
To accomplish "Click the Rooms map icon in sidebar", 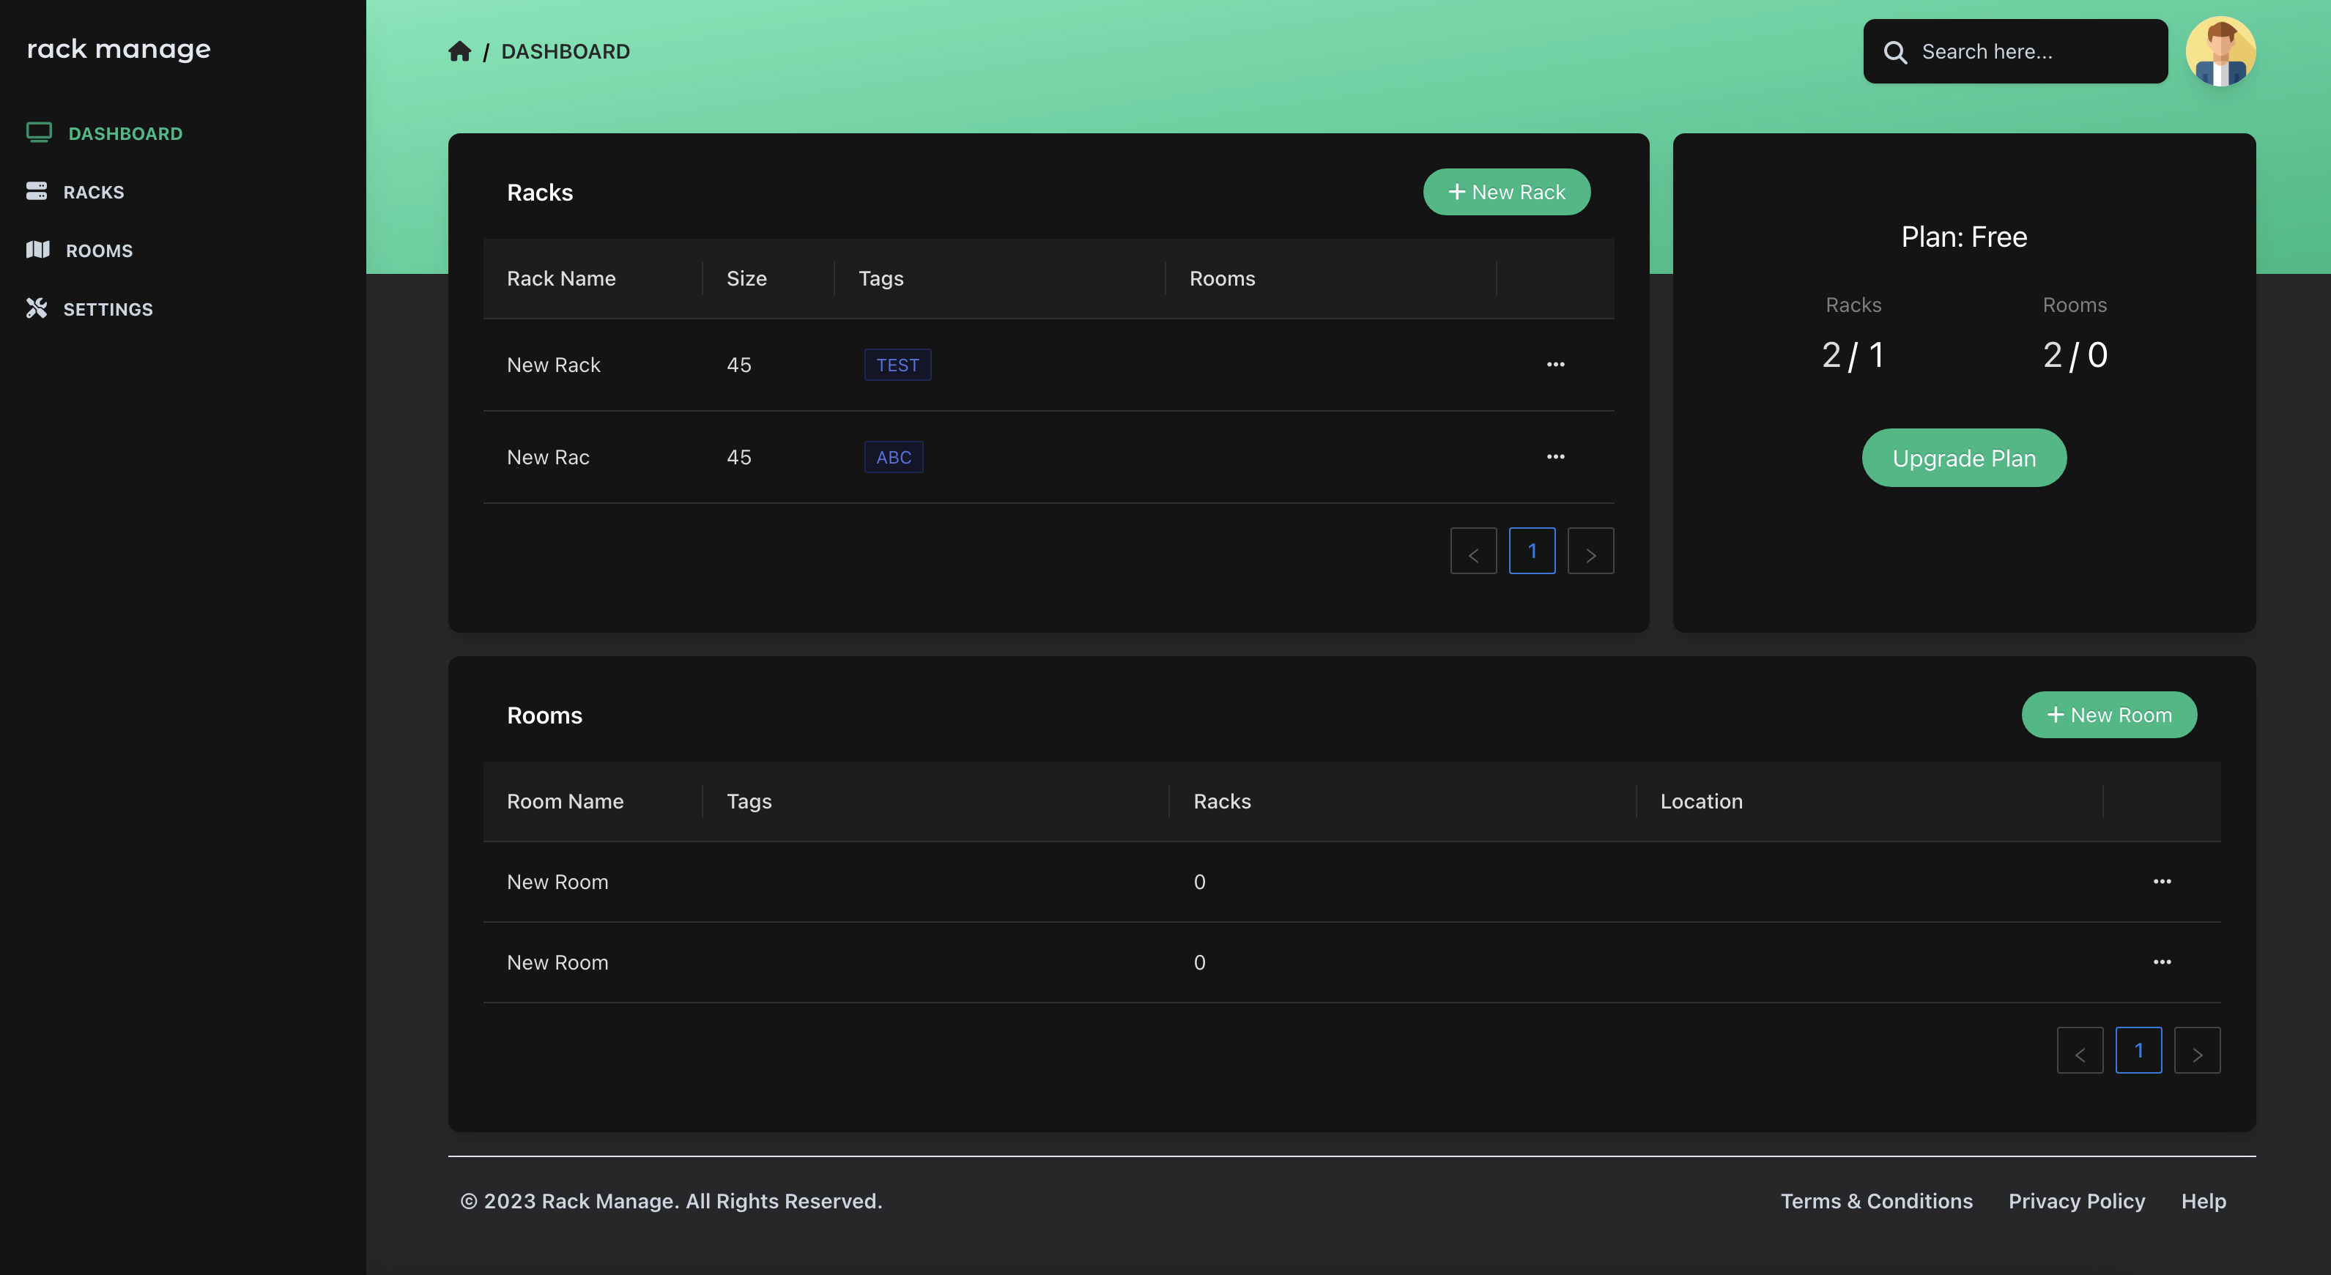I will click(38, 250).
